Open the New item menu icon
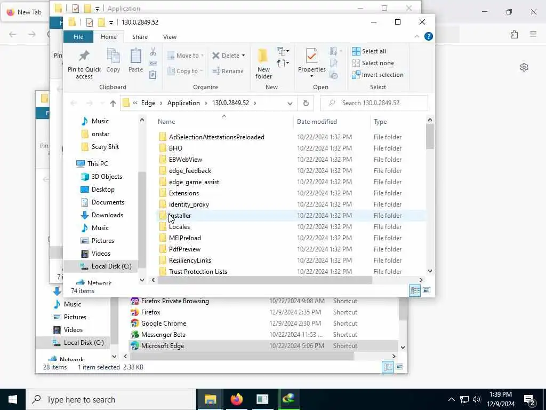This screenshot has width=546, height=410. tap(283, 51)
